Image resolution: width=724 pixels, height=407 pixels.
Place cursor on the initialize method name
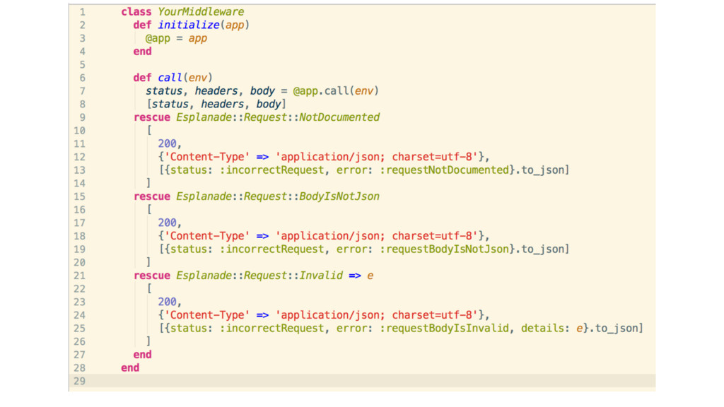click(188, 25)
